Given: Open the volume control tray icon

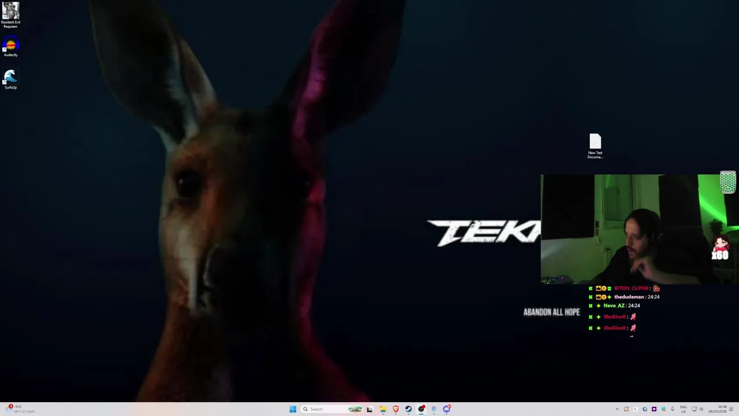Looking at the screenshot, I should [701, 409].
